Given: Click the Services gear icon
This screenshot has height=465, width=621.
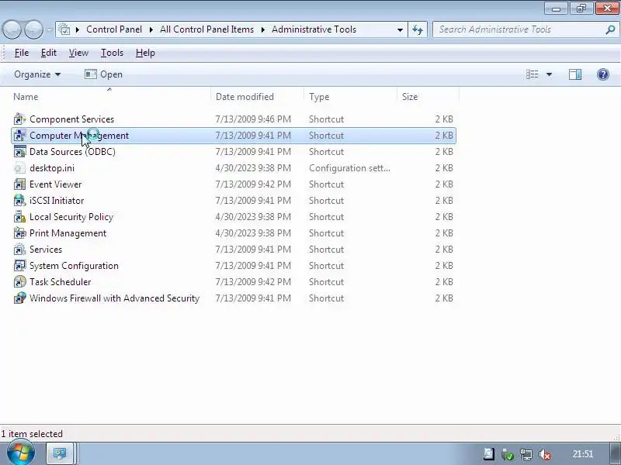Looking at the screenshot, I should click(x=19, y=249).
